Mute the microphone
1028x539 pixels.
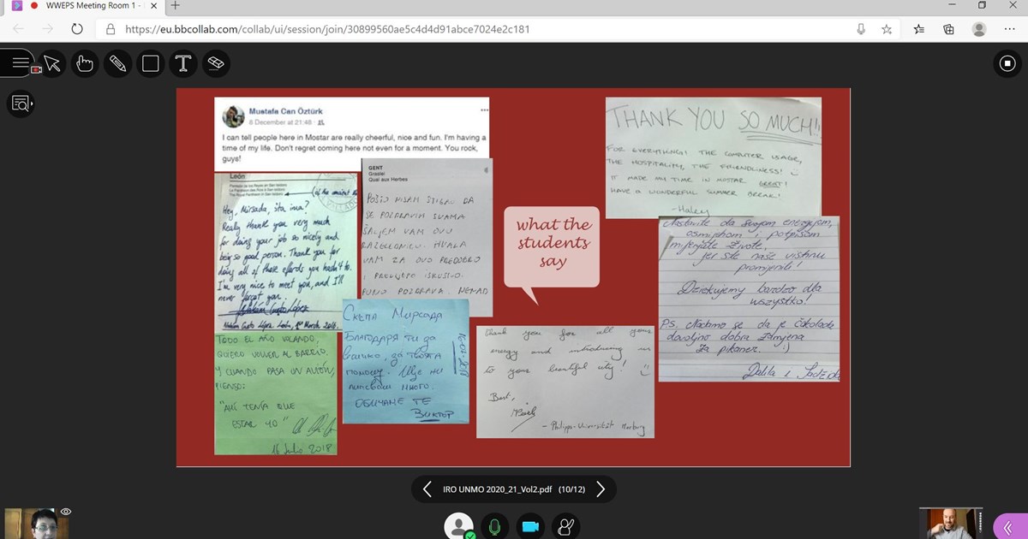coord(494,526)
